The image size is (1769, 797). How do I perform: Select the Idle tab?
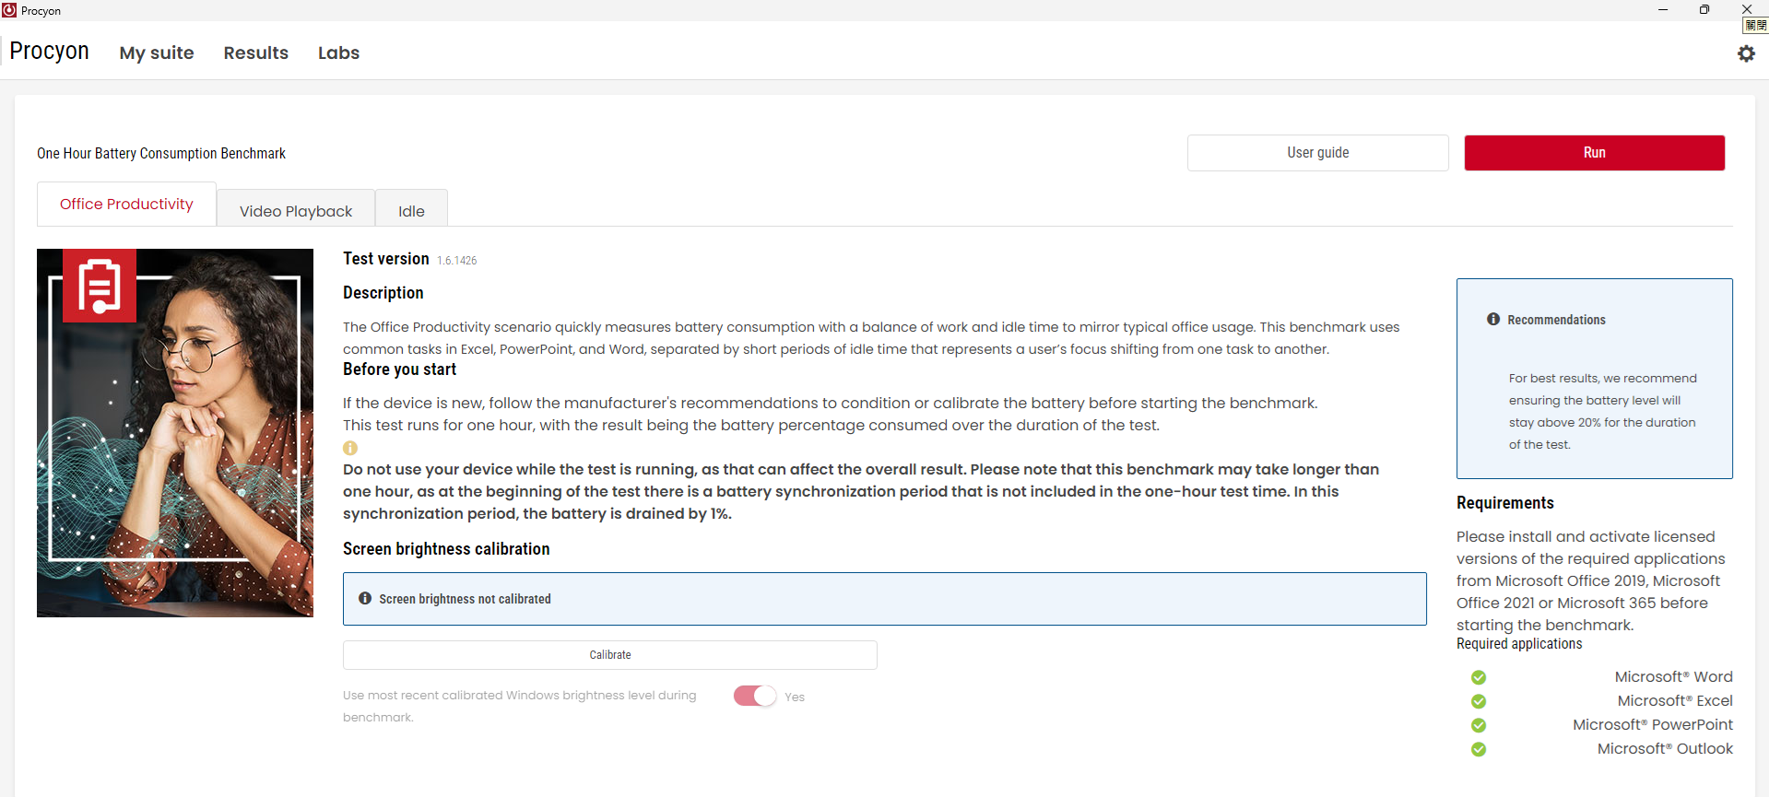coord(411,211)
